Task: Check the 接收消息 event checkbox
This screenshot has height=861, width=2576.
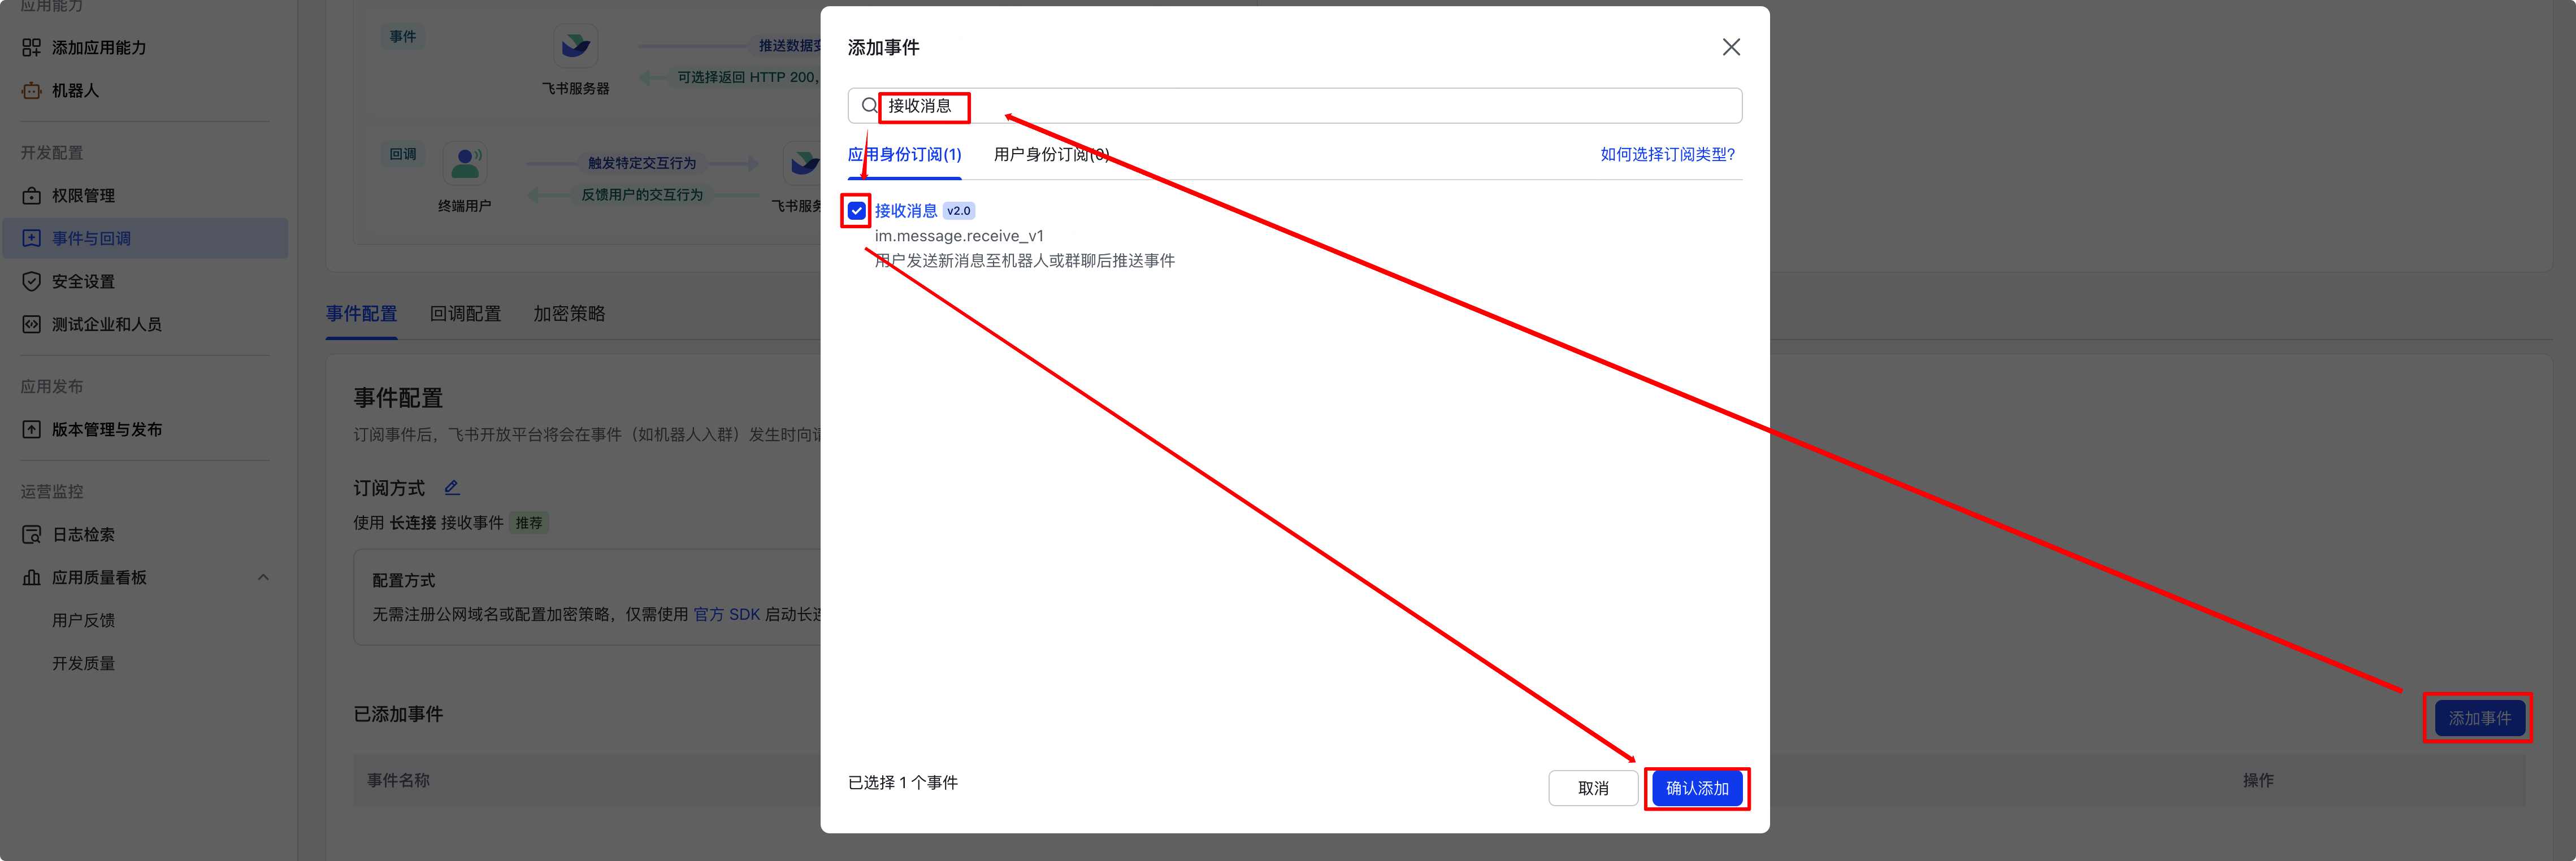Action: pyautogui.click(x=857, y=210)
